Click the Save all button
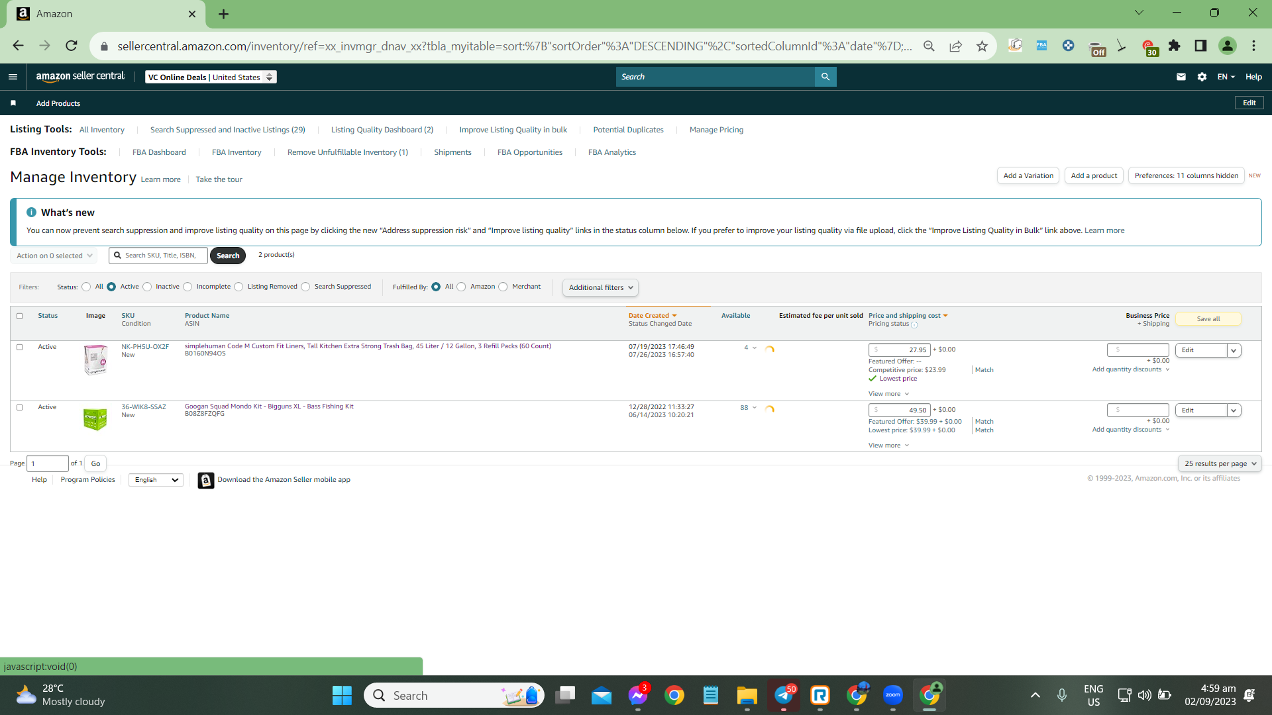This screenshot has width=1272, height=715. [x=1208, y=320]
